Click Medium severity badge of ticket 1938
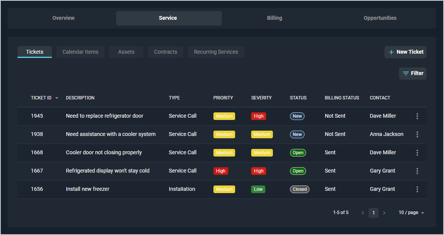 pos(262,134)
